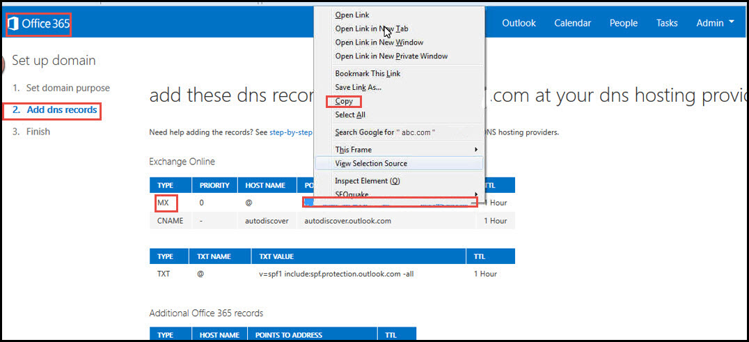Choose 'Open Link in New Tab'
Image resolution: width=749 pixels, height=342 pixels.
pos(372,29)
